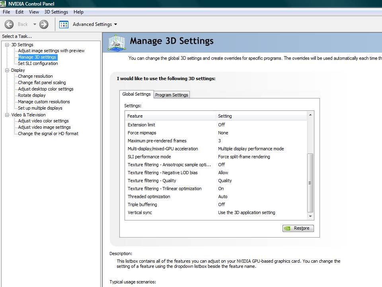Switch to the Program Settings tab

(x=172, y=95)
